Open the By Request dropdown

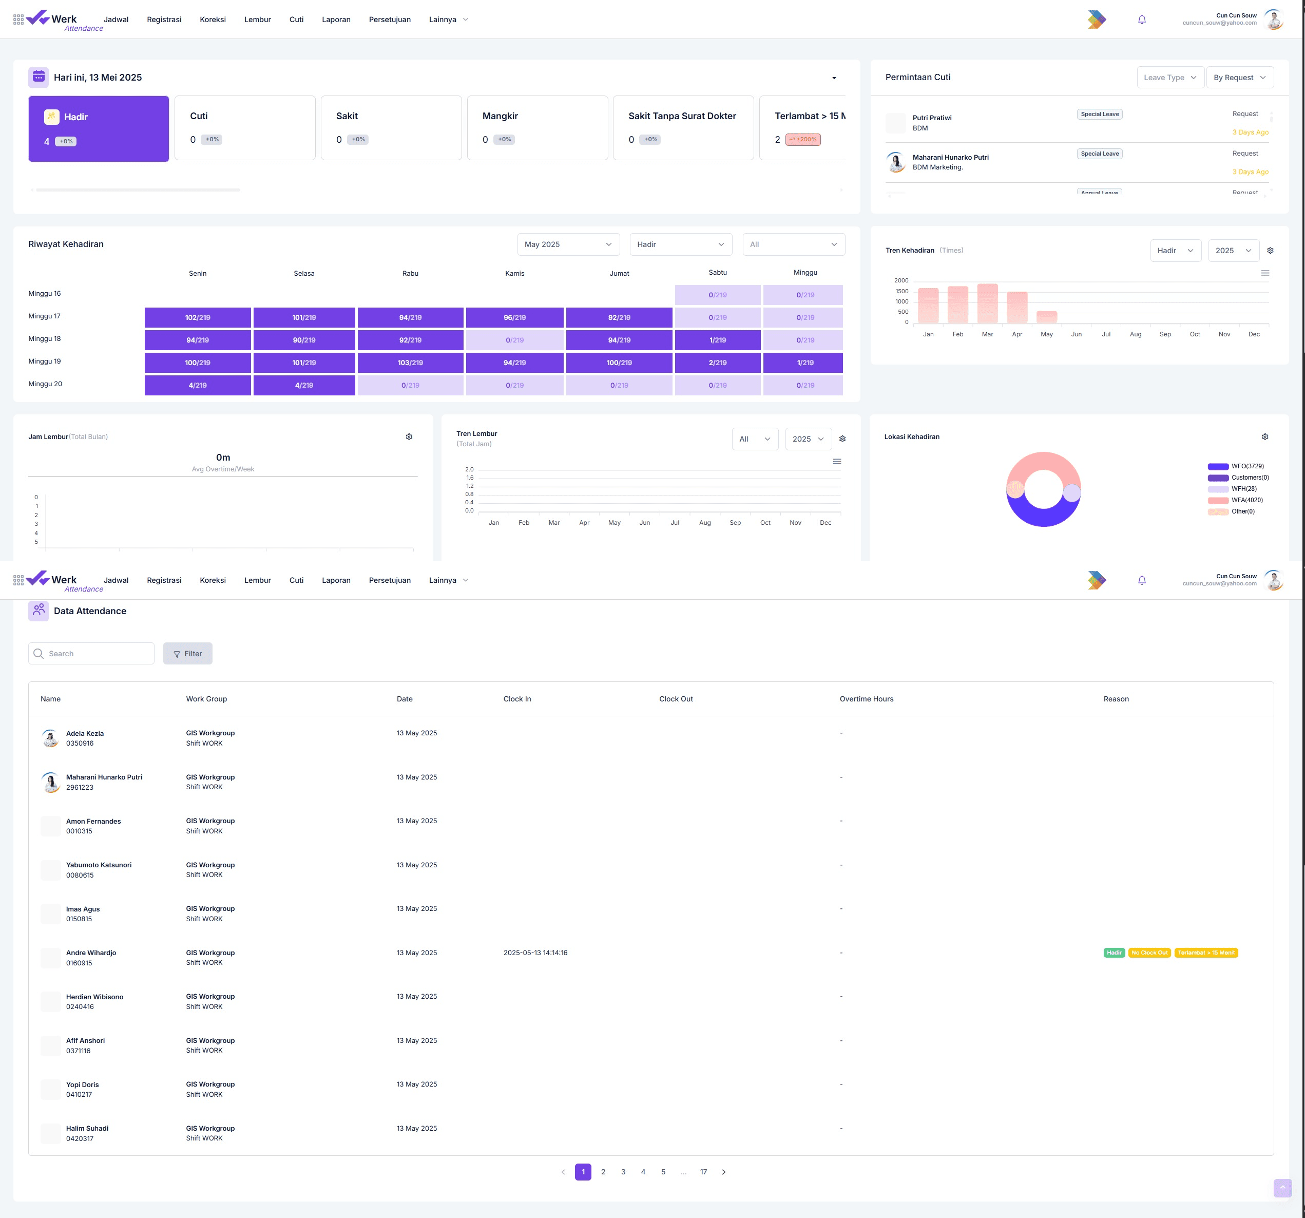1239,78
